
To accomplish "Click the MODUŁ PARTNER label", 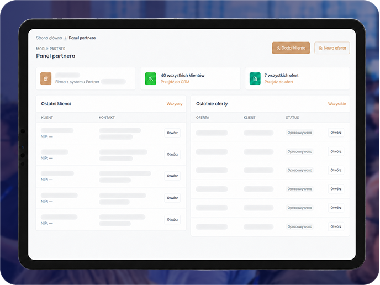I will 51,49.
